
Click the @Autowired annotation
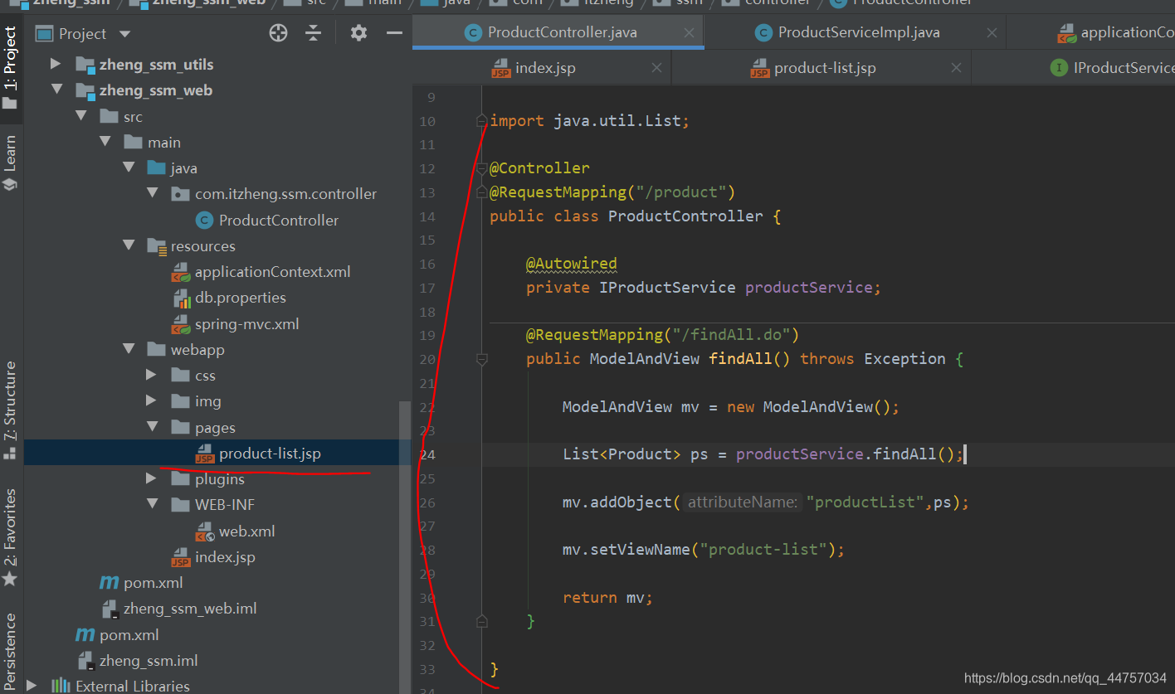(x=572, y=264)
